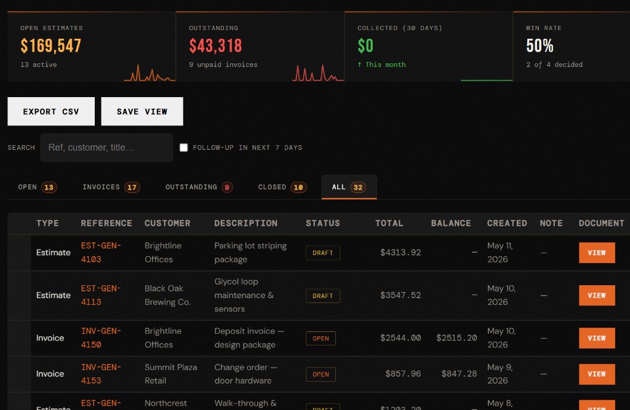Screen dimensions: 630x410
Task: Click the Total column header
Action: pos(389,223)
